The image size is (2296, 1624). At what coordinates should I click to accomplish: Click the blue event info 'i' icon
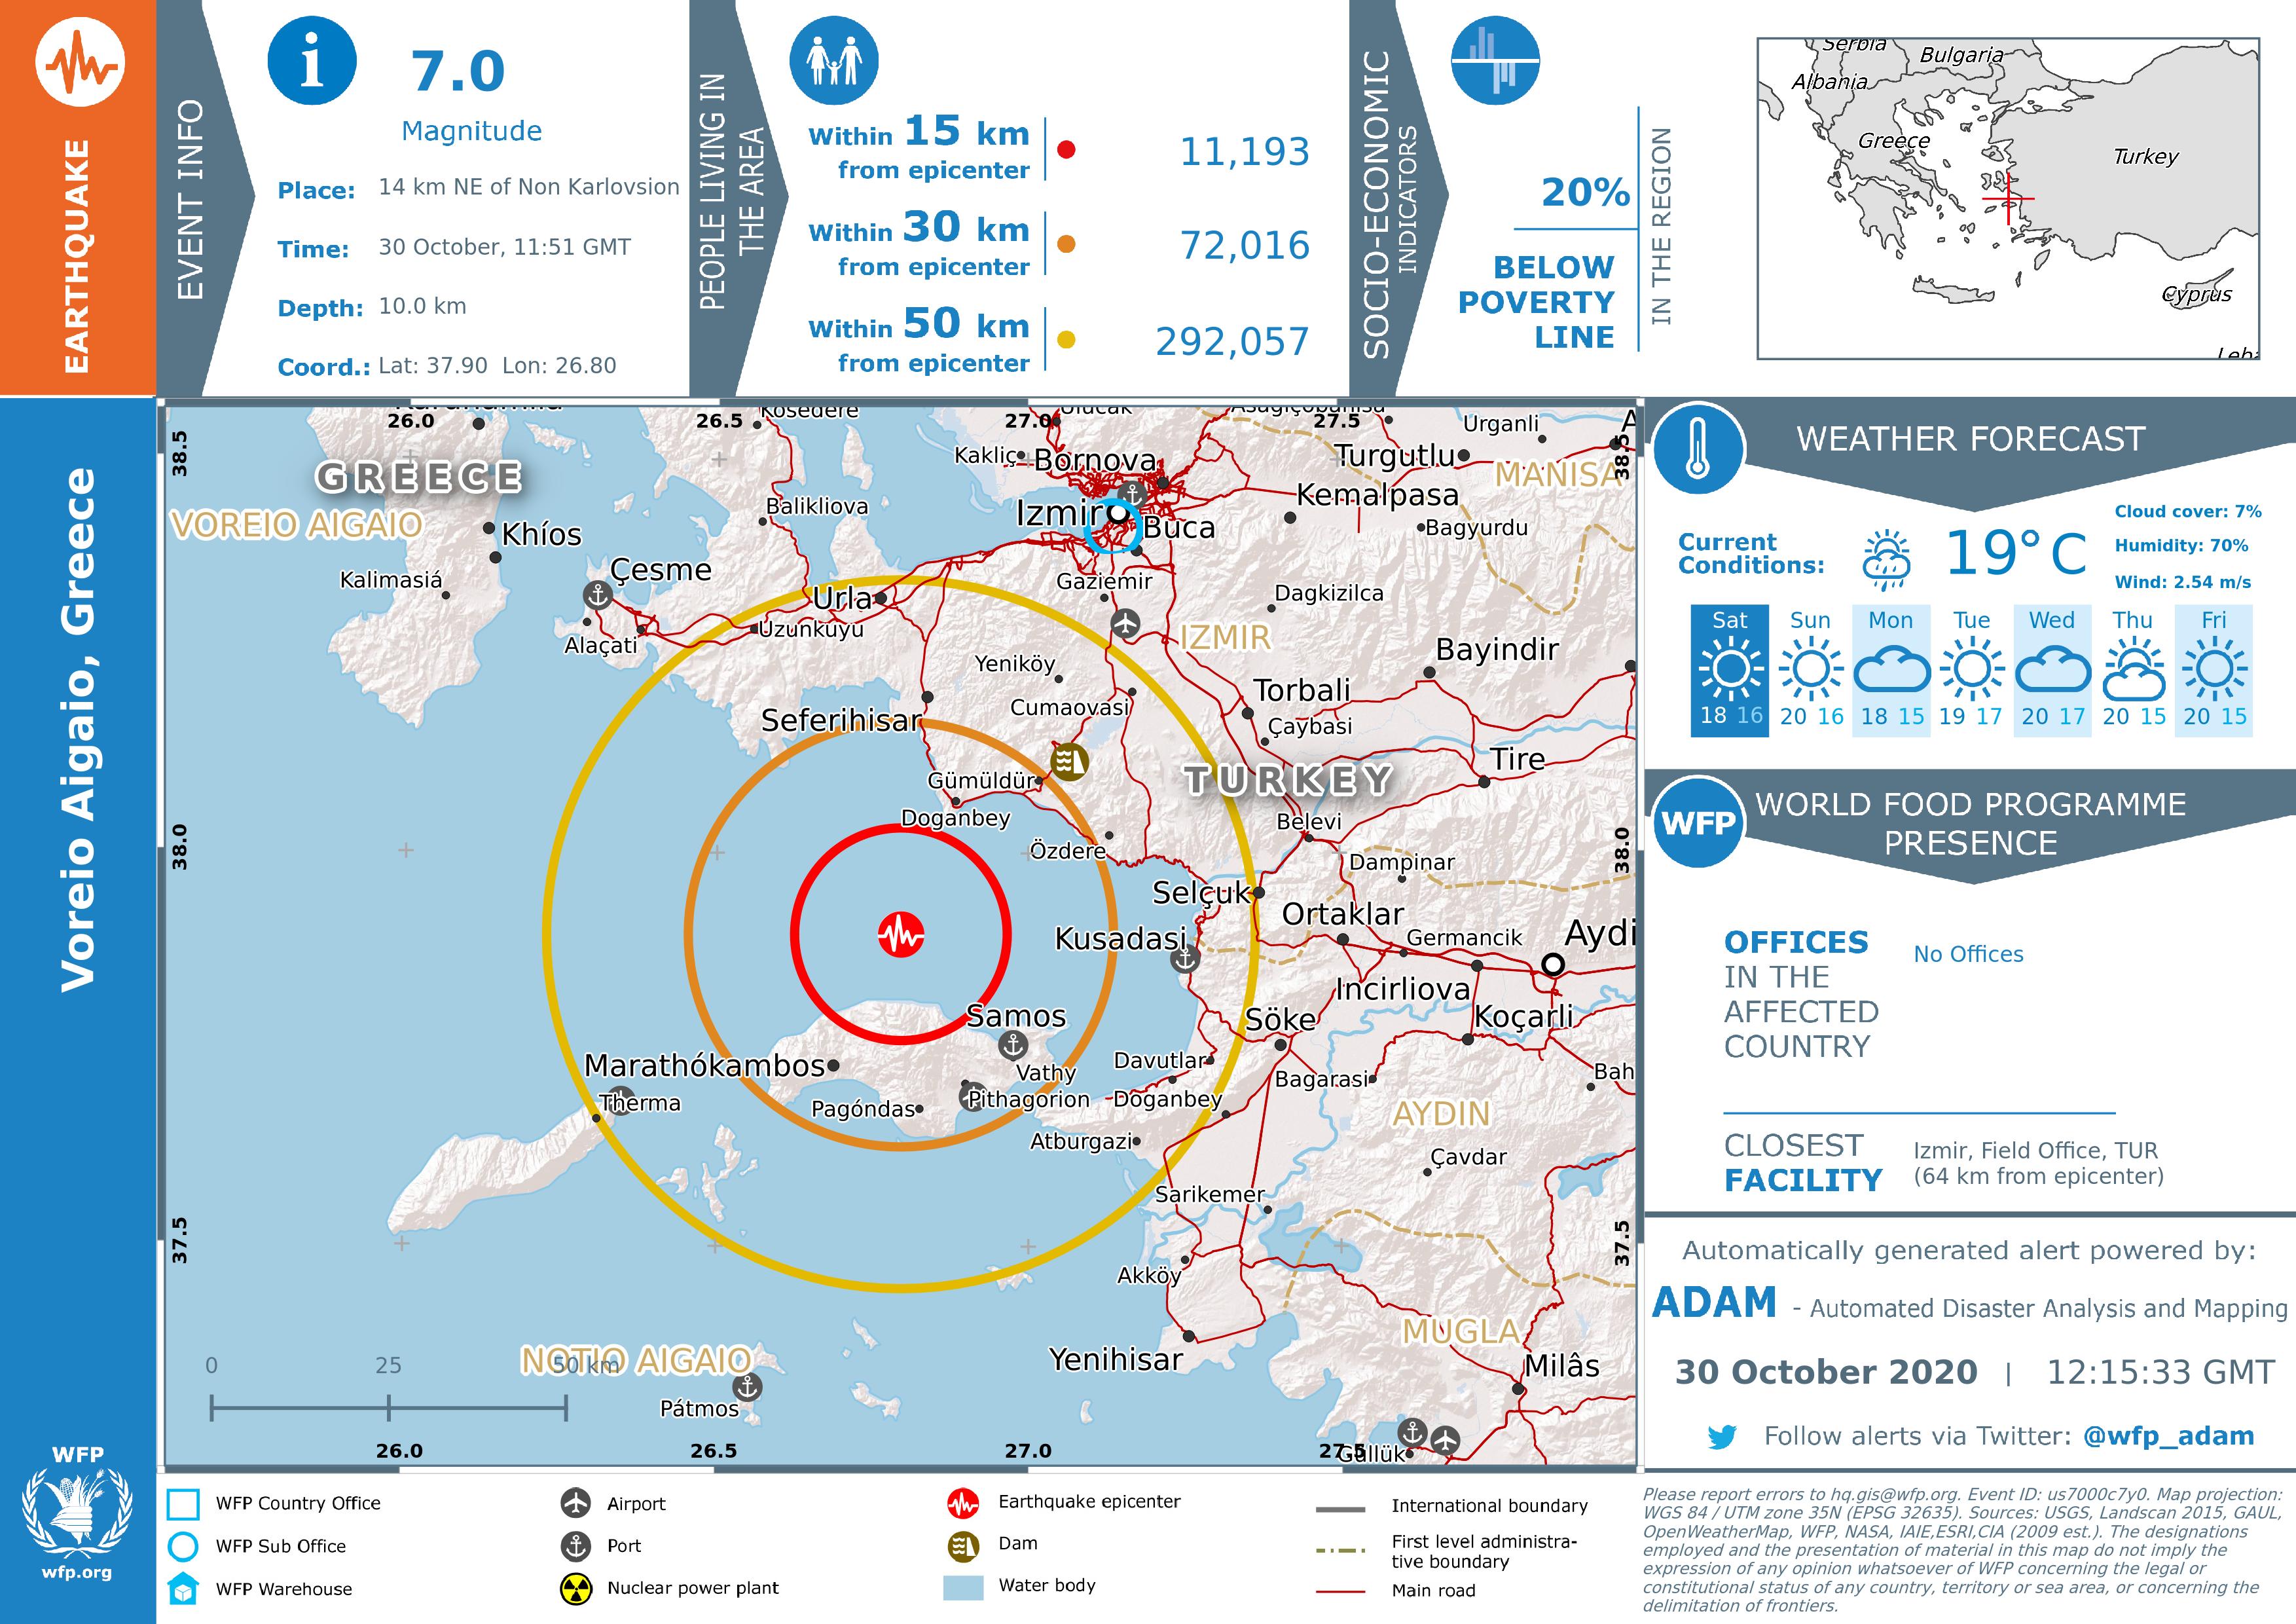(312, 61)
